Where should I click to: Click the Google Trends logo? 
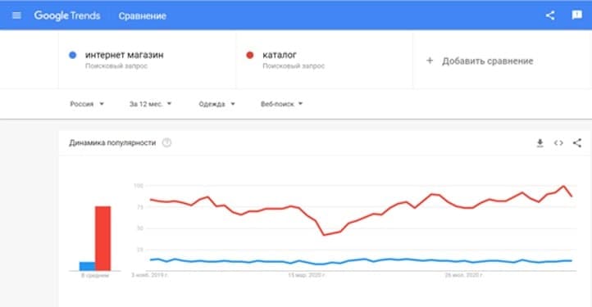pos(67,16)
